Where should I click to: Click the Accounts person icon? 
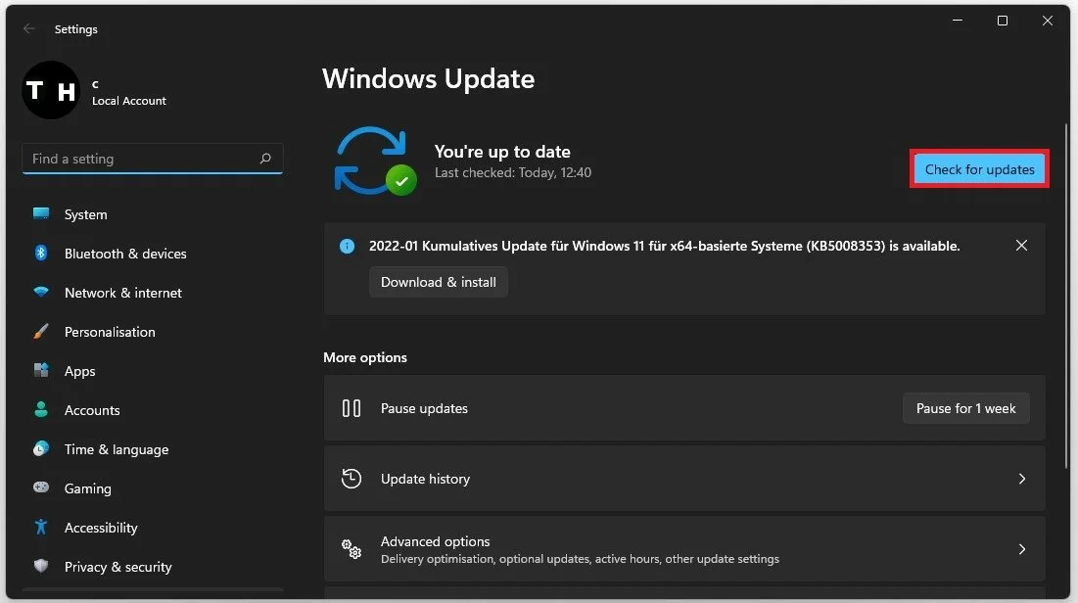tap(41, 410)
